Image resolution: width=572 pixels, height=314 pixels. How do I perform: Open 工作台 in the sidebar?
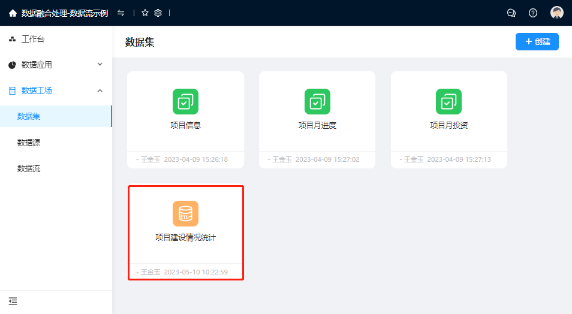click(33, 40)
